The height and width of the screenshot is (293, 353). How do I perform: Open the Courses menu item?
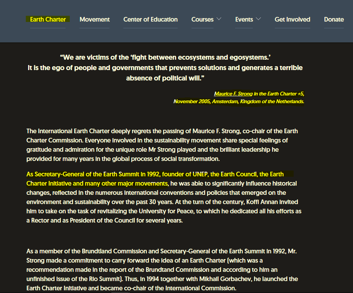[202, 19]
